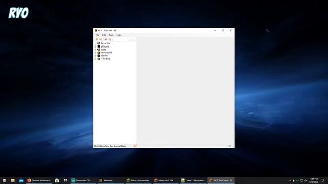Open Microsoft Store from the taskbar
This screenshot has height=184, width=328.
[x=57, y=180]
